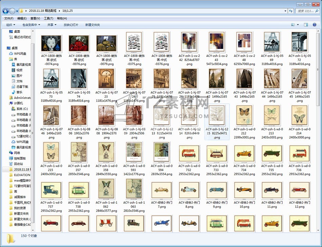Expand view options dropdown arrow
Image resolution: width=322 pixels, height=247 pixels.
pyautogui.click(x=298, y=25)
